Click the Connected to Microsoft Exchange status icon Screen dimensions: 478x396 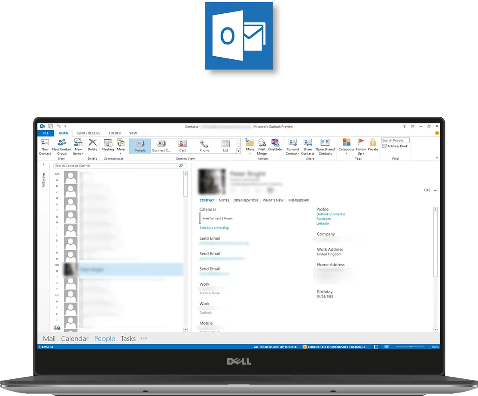click(x=304, y=347)
